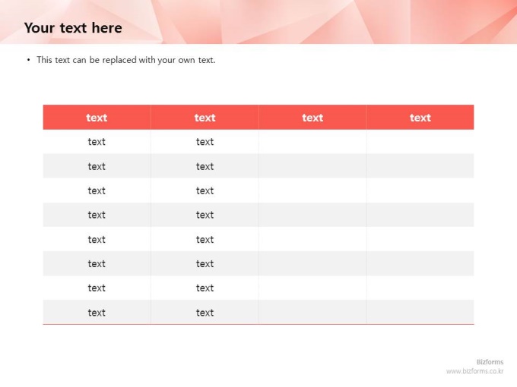Select the second body row's first column cell
517x387 pixels.
97,166
